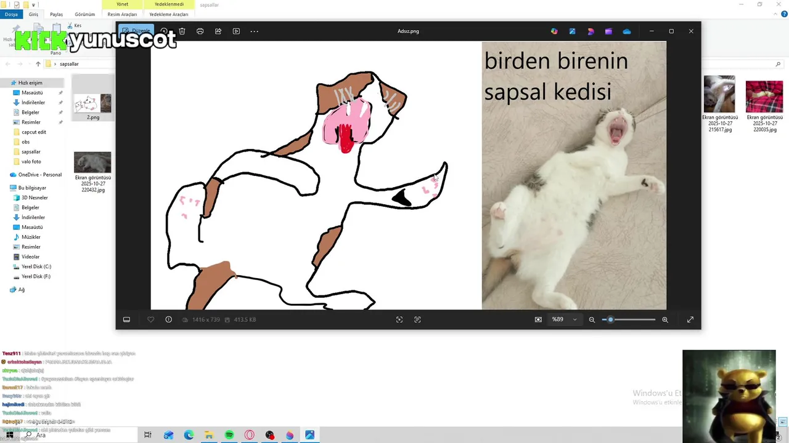Viewport: 789px width, 443px height.
Task: Open File Explorer from the taskbar
Action: pyautogui.click(x=209, y=435)
